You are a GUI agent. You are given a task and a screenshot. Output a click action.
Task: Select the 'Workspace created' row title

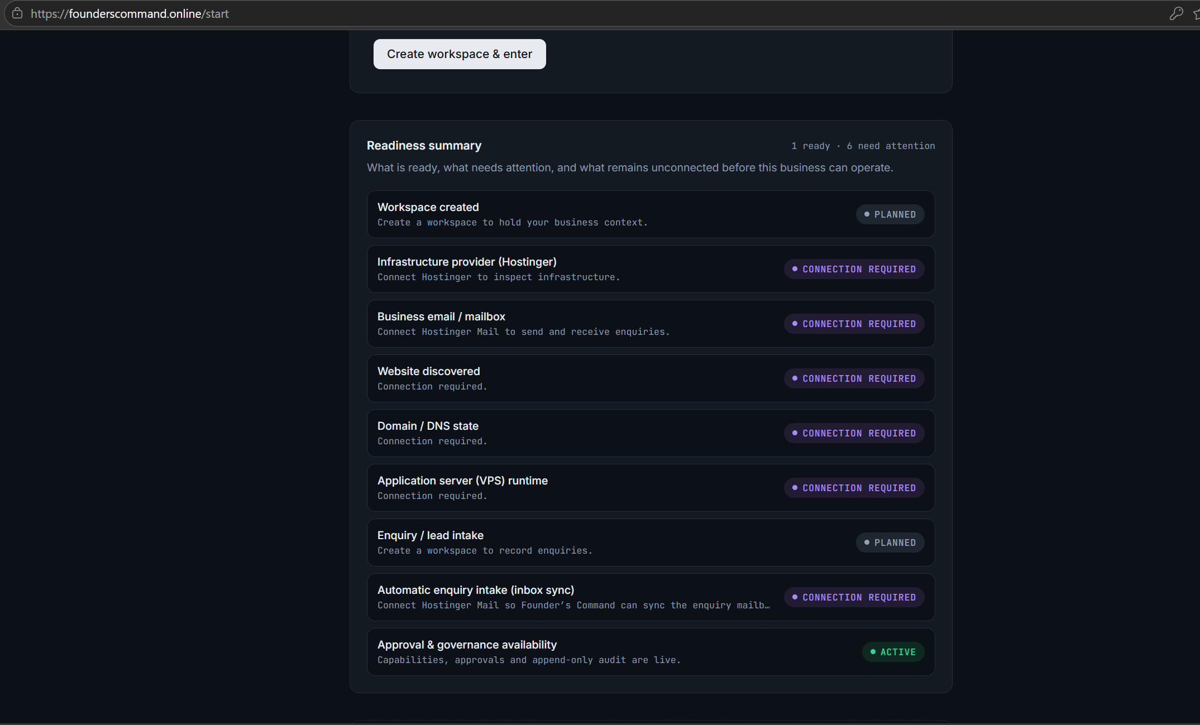[428, 207]
